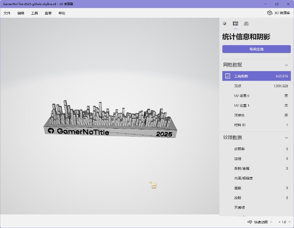294x228 pixels.
Task: Collapse the 网格数据 section
Action: click(x=286, y=65)
